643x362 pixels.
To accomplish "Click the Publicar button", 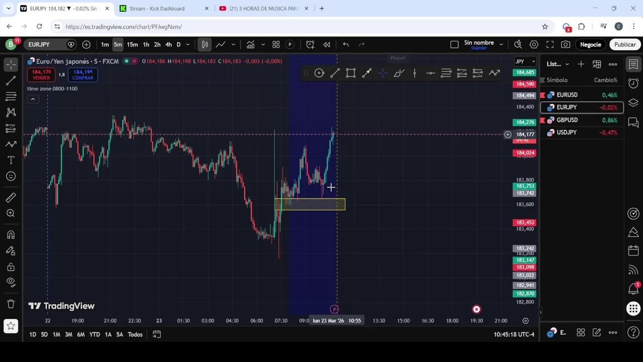I will coord(625,44).
